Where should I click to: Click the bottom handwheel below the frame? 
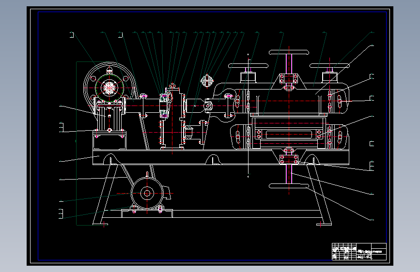pos(289,186)
